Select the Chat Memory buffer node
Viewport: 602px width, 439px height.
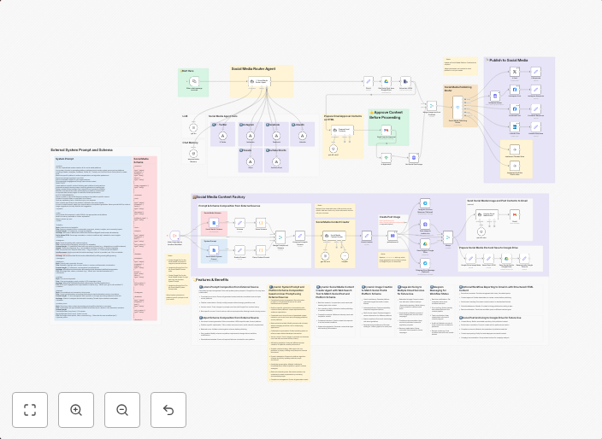193,154
